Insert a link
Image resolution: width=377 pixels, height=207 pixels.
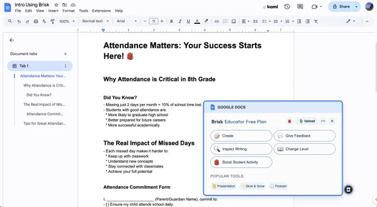pyautogui.click(x=217, y=22)
